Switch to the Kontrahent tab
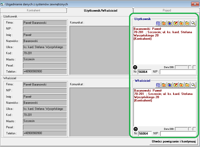This screenshot has width=200, height=147. (33, 10)
